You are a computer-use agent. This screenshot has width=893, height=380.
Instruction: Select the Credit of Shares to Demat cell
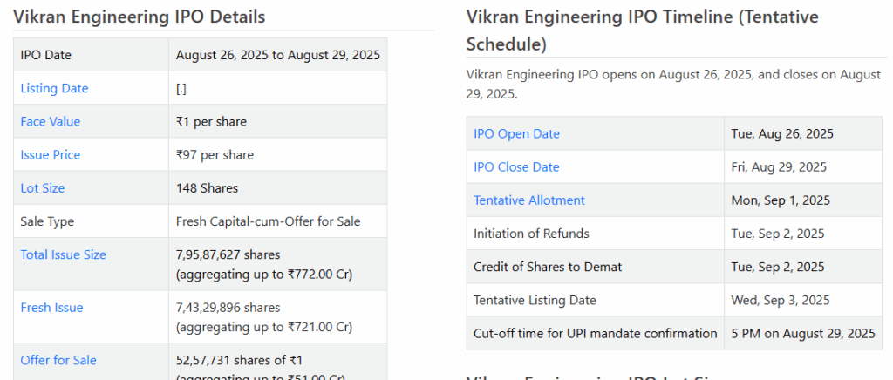click(x=548, y=267)
